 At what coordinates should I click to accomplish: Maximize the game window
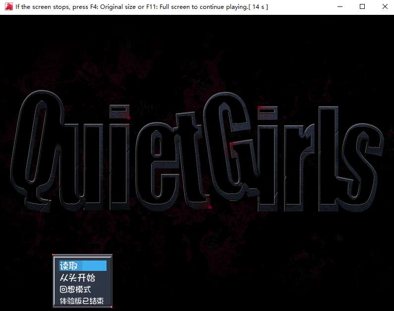pyautogui.click(x=362, y=7)
